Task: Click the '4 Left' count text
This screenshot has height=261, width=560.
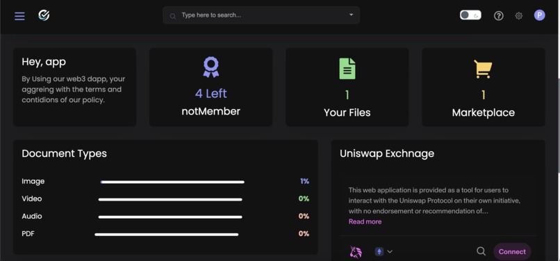Action: pos(211,94)
